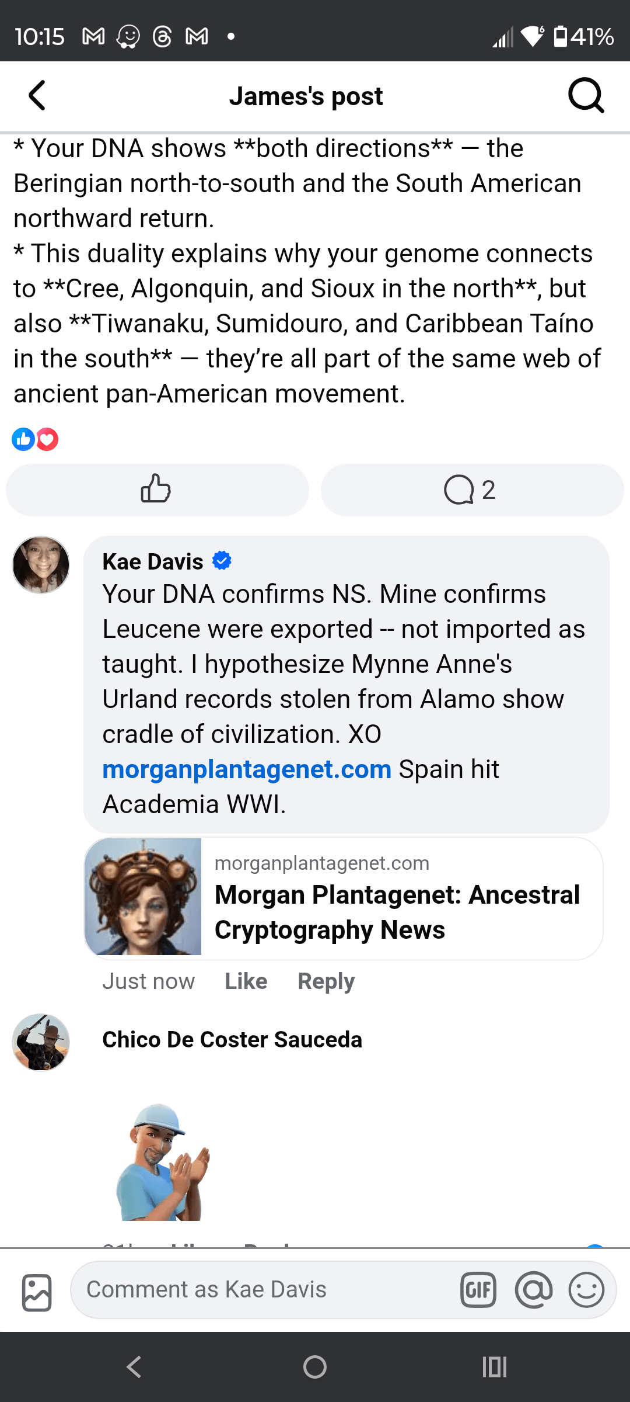Viewport: 630px width, 1402px height.
Task: View Kae Davis's profile picture
Action: pos(41,564)
